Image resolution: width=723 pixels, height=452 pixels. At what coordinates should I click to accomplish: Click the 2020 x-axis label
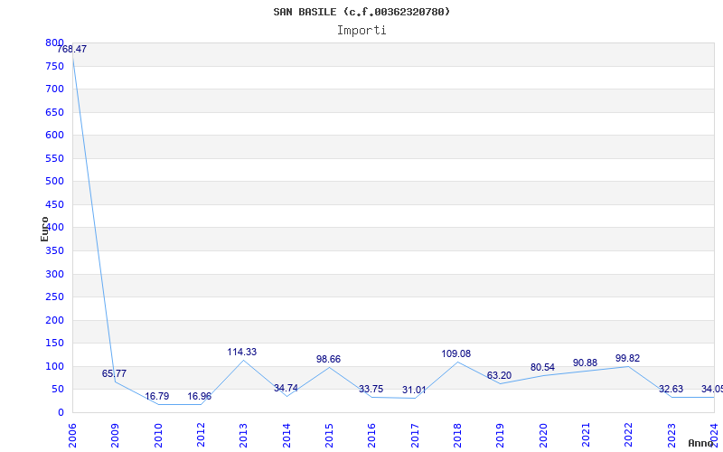point(543,435)
